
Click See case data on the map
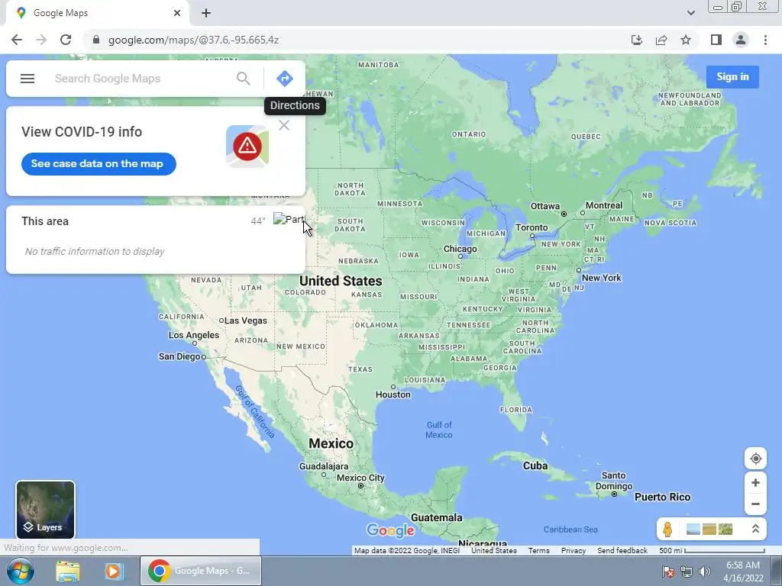tap(99, 164)
